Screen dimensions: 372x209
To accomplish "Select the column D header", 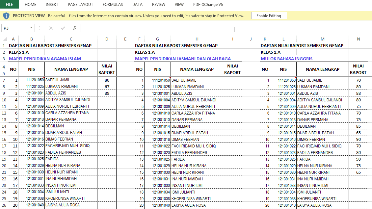I will (107, 39).
